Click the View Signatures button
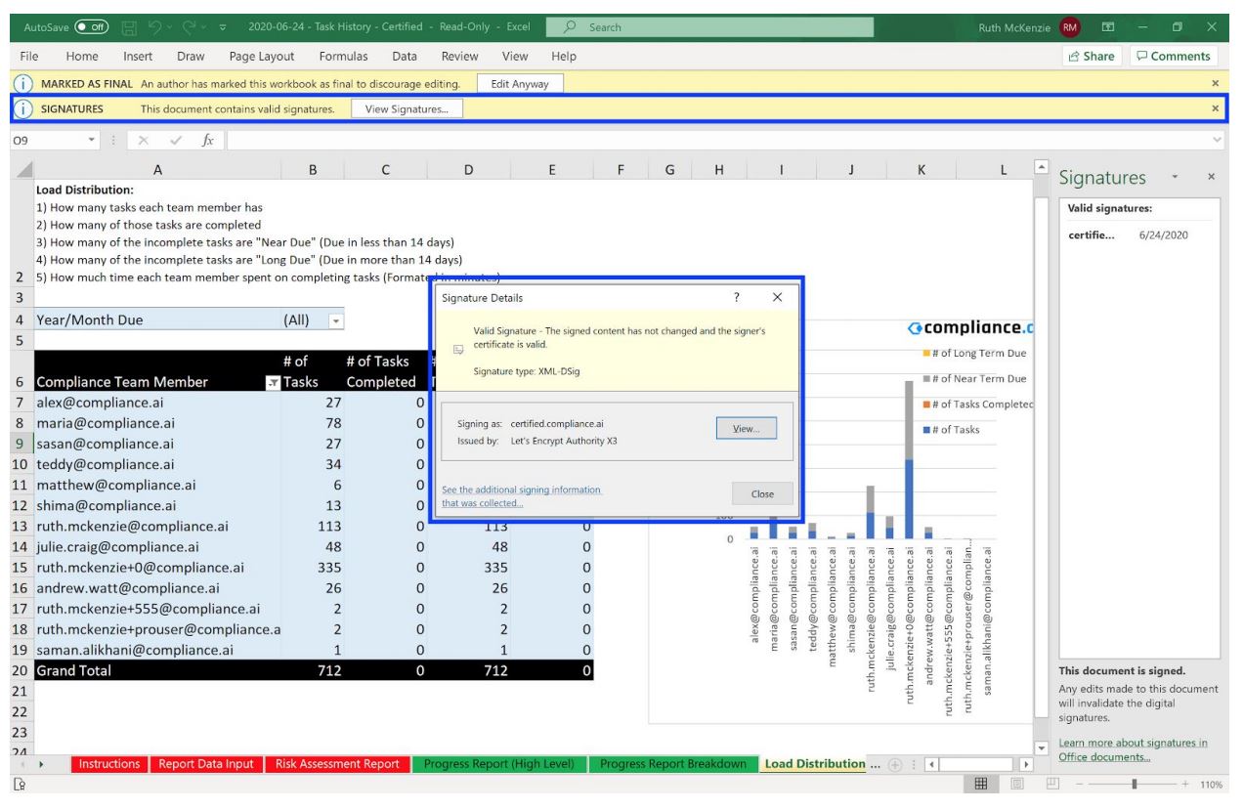 (x=407, y=109)
